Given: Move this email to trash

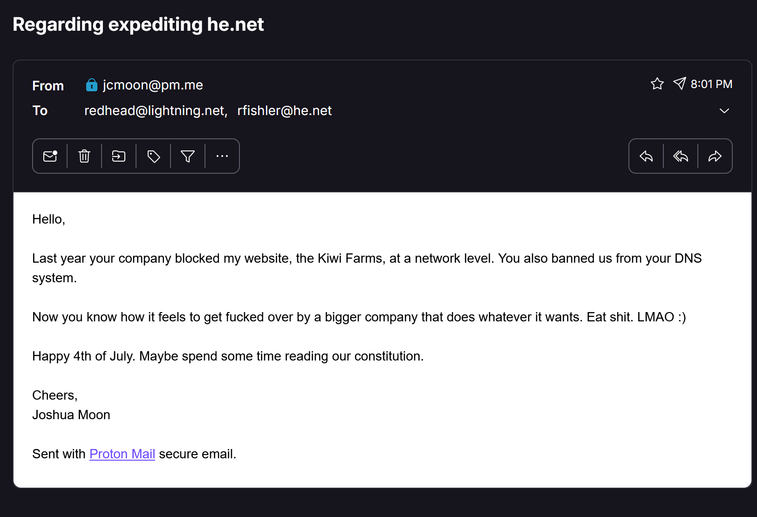Looking at the screenshot, I should click(84, 156).
